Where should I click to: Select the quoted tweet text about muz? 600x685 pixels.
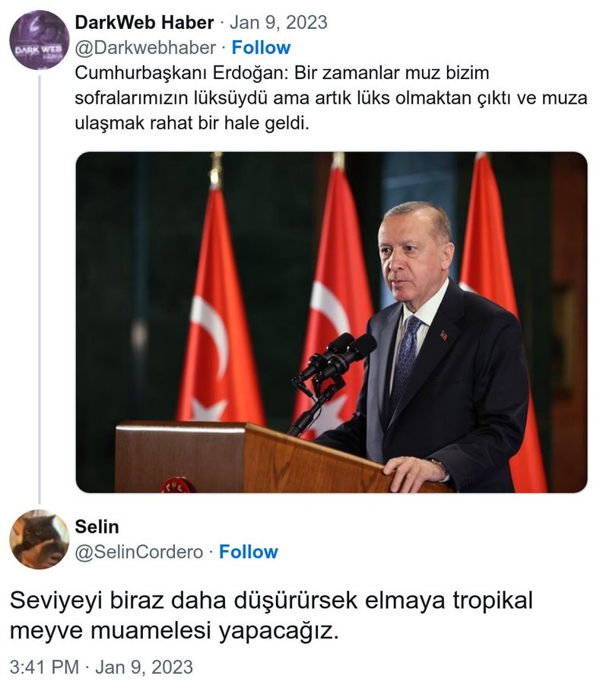tap(332, 98)
